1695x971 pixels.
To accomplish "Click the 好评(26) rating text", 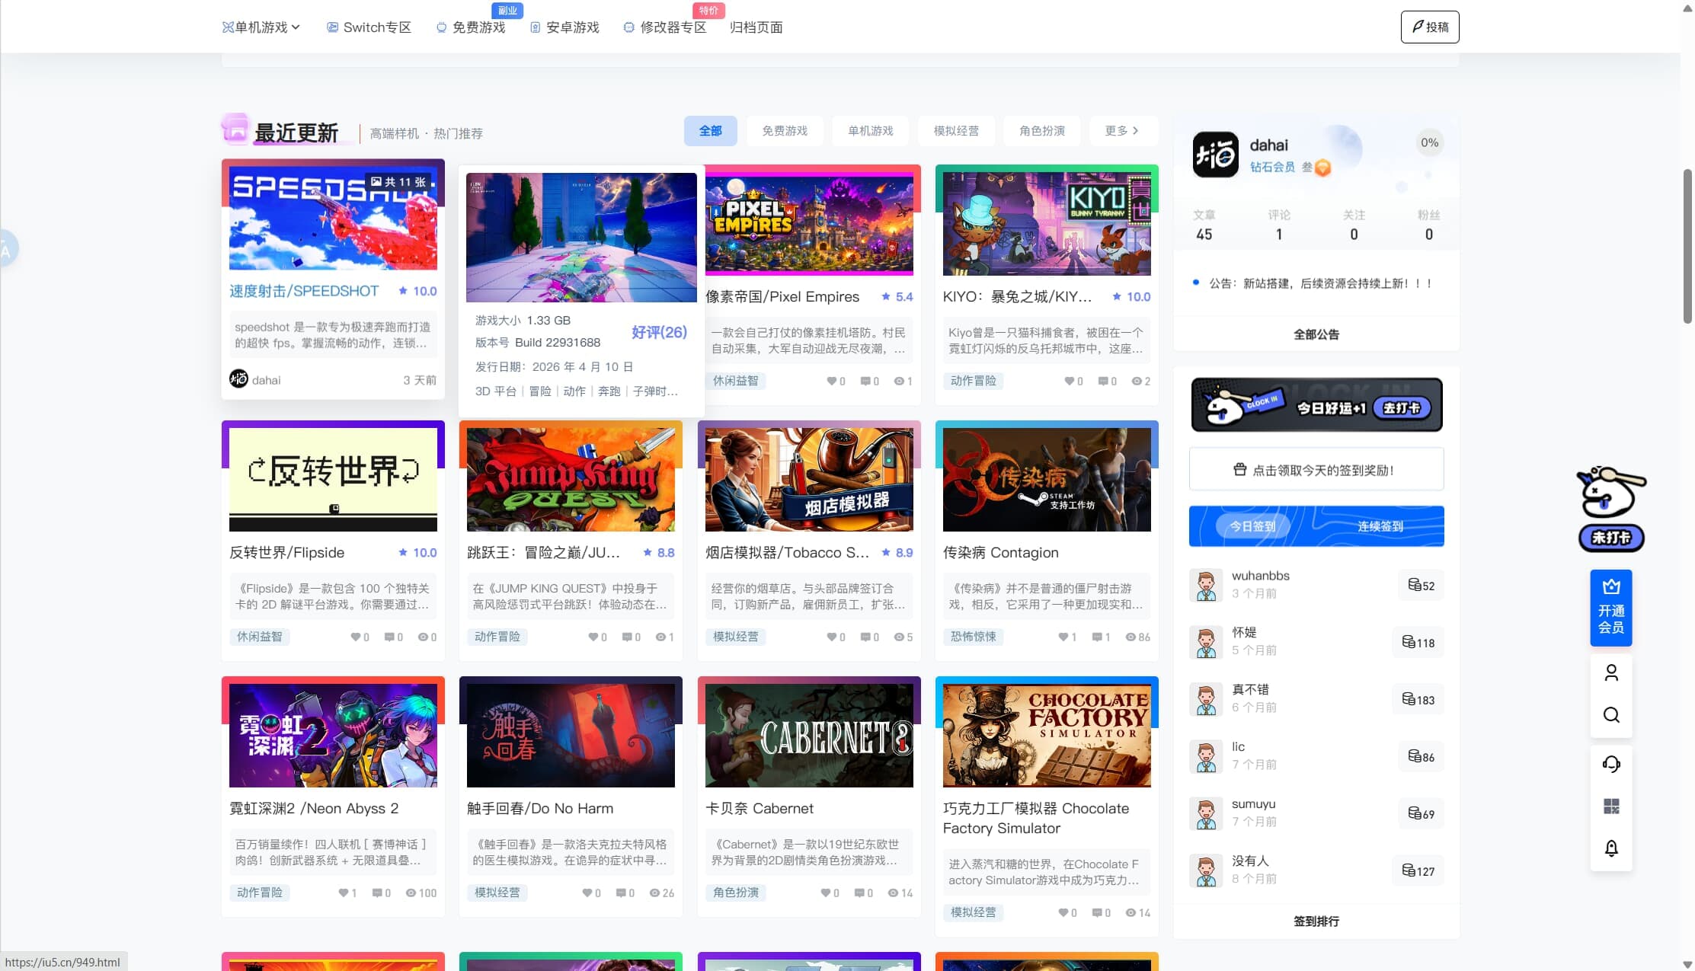I will tap(659, 332).
